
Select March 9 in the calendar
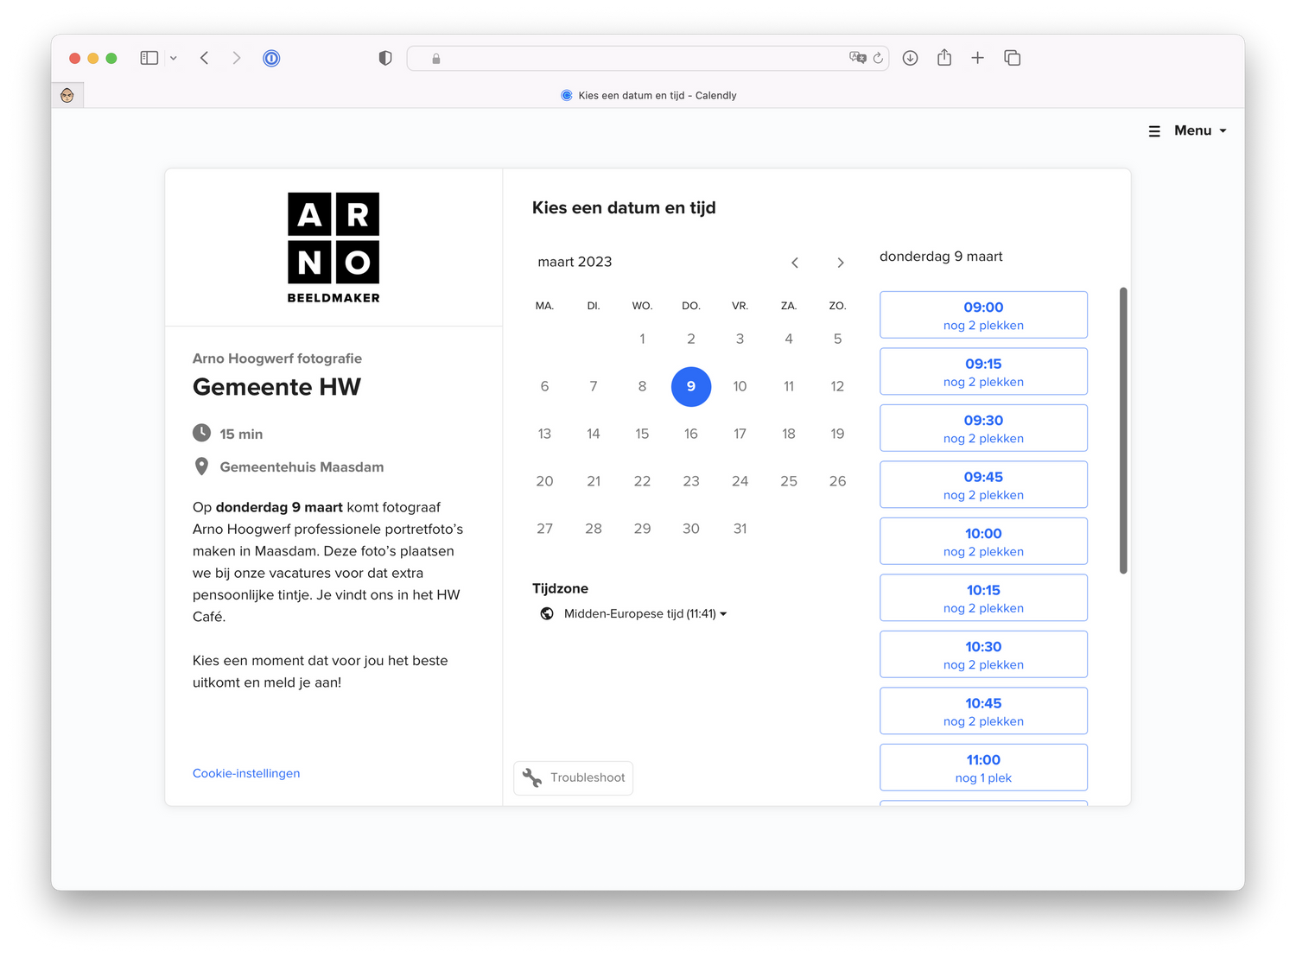click(x=691, y=386)
